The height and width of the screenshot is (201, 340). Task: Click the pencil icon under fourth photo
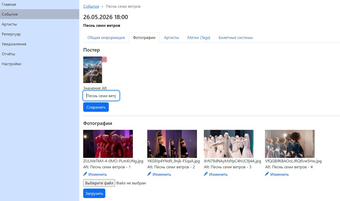pos(267,174)
